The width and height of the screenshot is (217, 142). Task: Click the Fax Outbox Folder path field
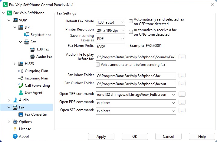coord(136,84)
